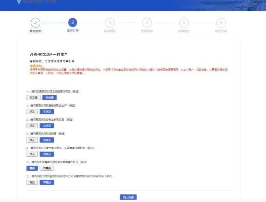Choose 未办理 for food business license
This screenshot has height=202, width=266.
pyautogui.click(x=50, y=98)
